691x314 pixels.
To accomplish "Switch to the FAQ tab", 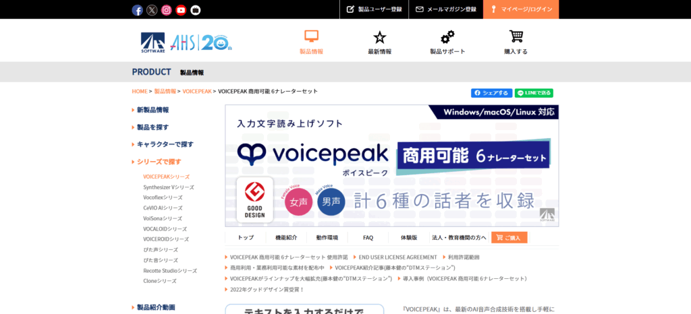I will (x=368, y=237).
